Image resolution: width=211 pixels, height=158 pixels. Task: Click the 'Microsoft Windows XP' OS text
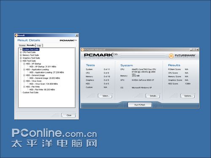142,88
